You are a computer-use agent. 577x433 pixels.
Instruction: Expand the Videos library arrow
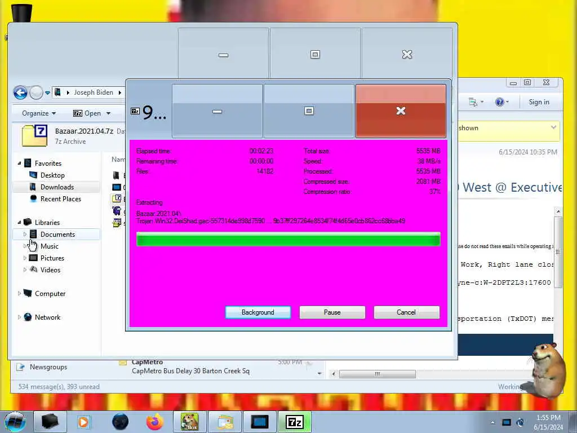[25, 270]
